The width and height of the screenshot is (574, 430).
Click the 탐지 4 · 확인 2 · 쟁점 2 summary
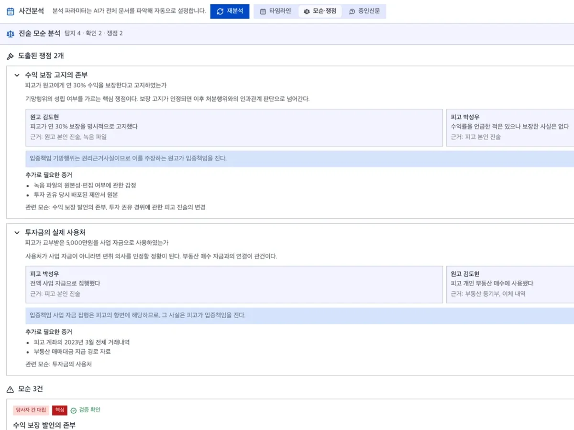click(94, 33)
